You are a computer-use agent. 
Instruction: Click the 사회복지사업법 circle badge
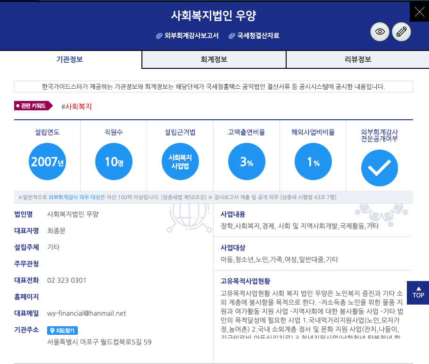(180, 161)
